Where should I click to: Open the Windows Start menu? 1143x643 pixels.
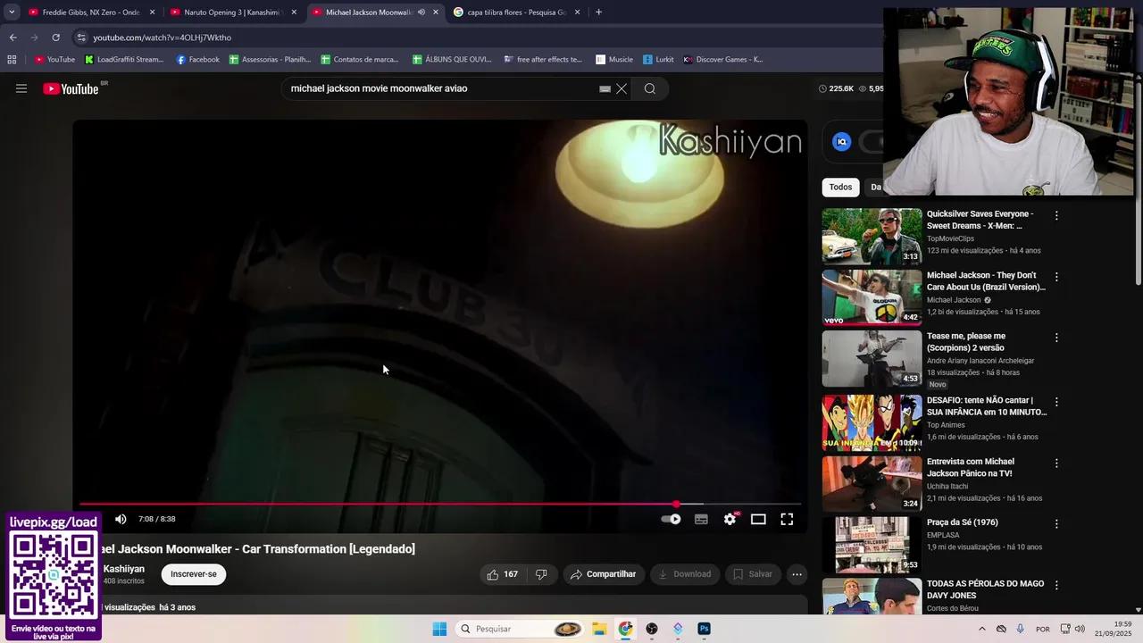439,629
